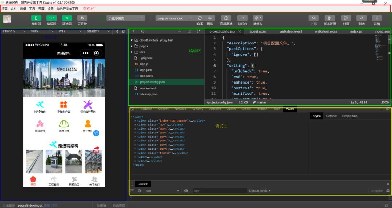Open the pages/index/index compile mode dropdown
392x208 pixels.
point(175,18)
